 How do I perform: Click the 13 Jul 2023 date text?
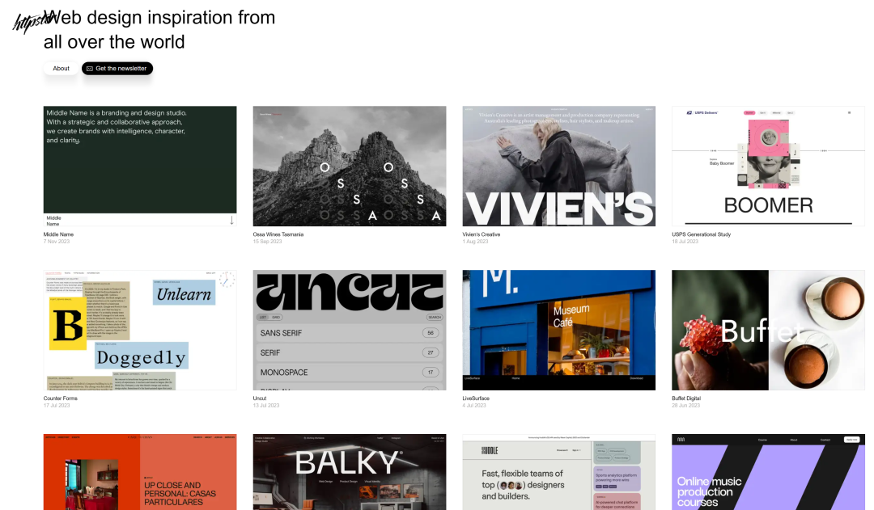266,405
